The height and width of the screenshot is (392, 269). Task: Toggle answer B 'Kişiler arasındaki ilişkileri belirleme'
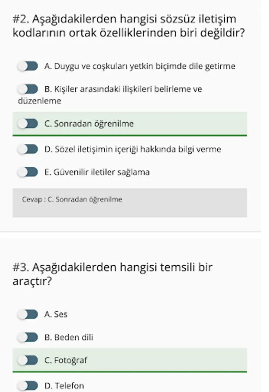point(28,89)
